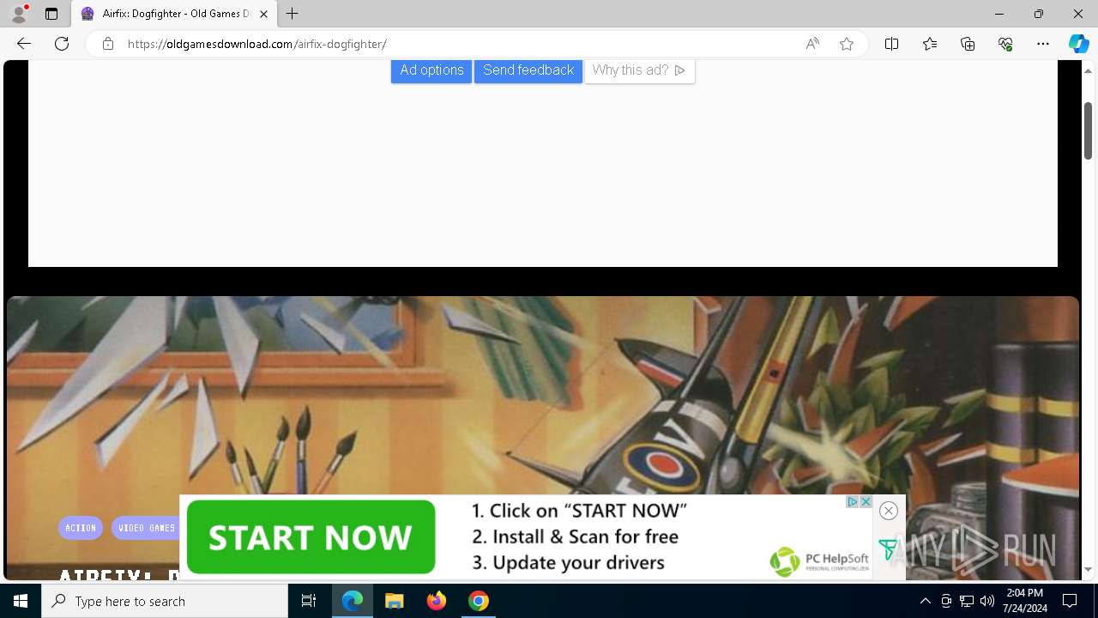The image size is (1098, 618).
Task: Open Browser essentials heart icon
Action: click(x=1005, y=44)
